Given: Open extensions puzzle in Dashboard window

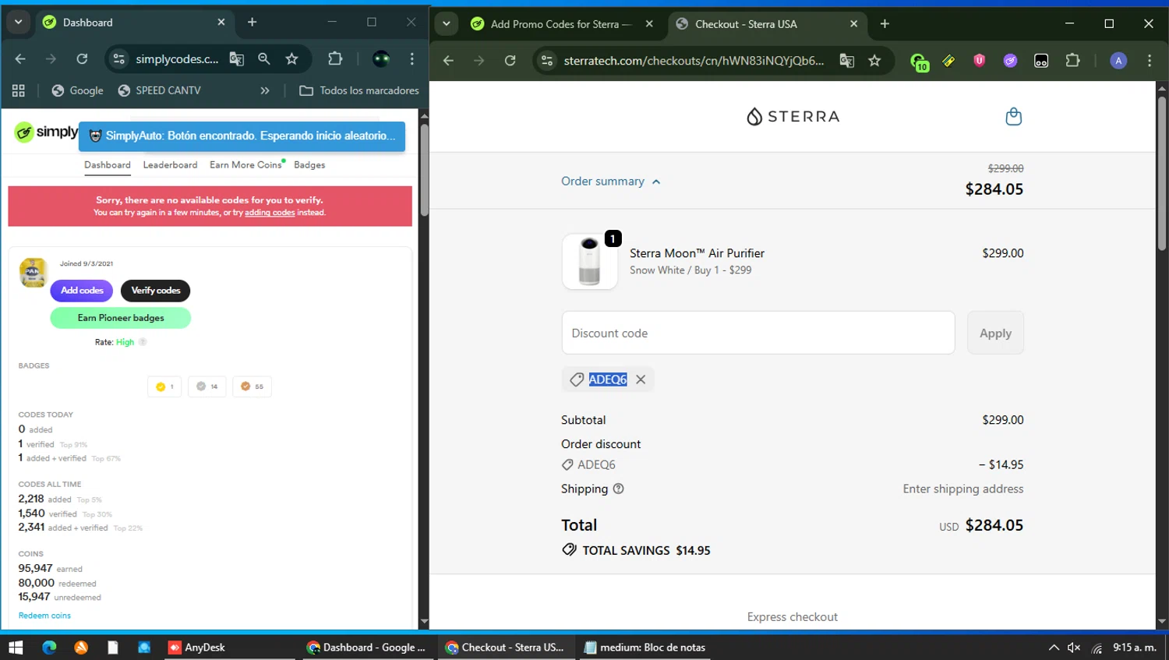Looking at the screenshot, I should (x=335, y=58).
